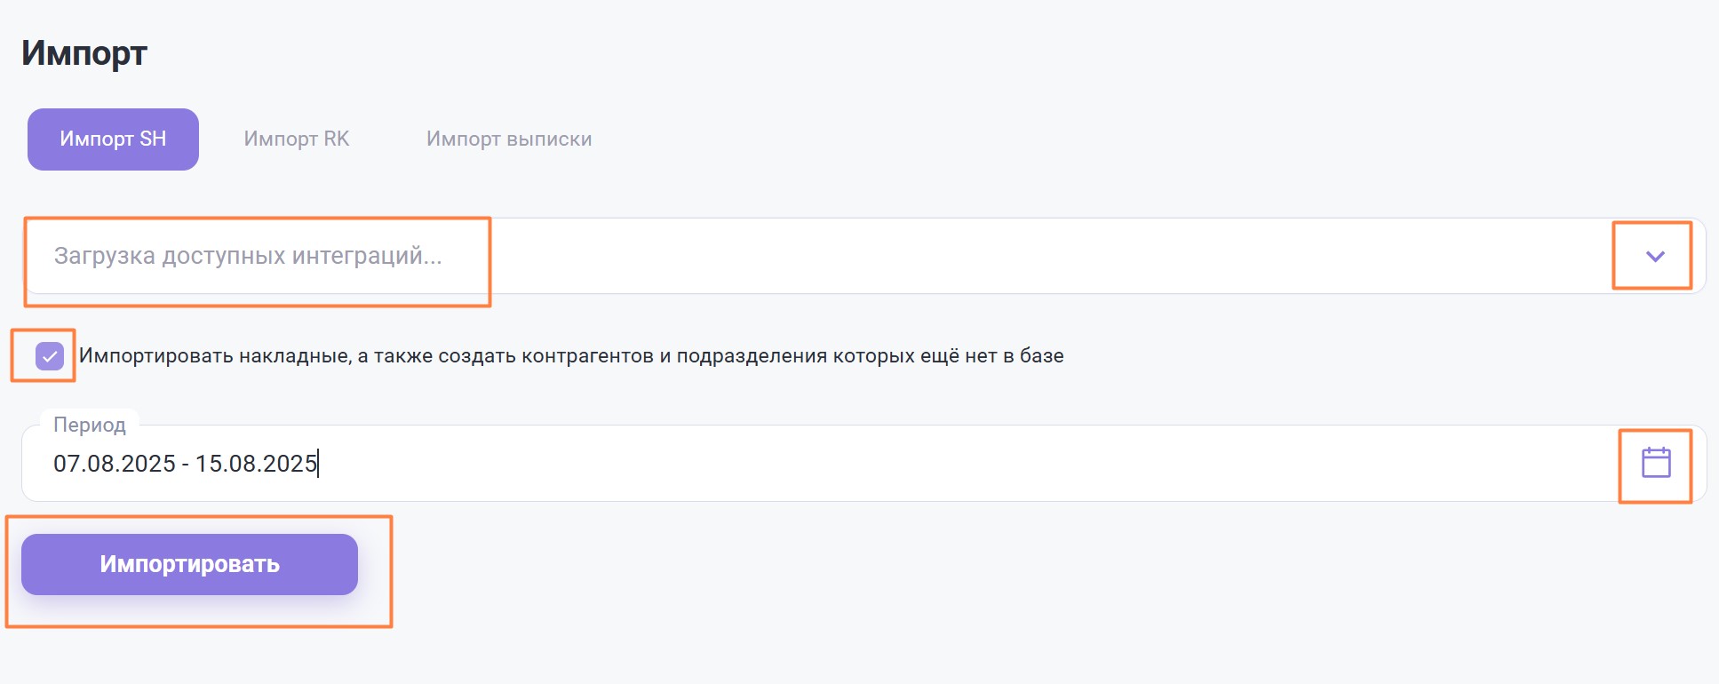Select the 'Импорт SH' tab

[x=113, y=139]
